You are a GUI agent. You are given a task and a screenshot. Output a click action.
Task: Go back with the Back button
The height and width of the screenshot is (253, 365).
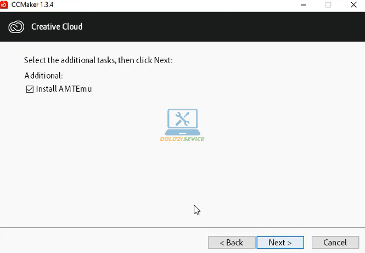tap(232, 243)
